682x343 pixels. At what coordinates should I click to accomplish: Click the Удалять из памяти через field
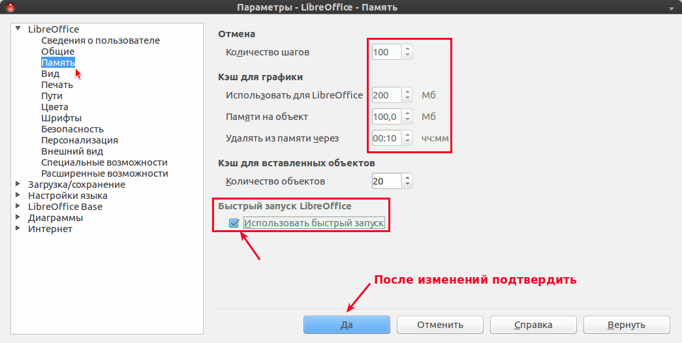(386, 138)
